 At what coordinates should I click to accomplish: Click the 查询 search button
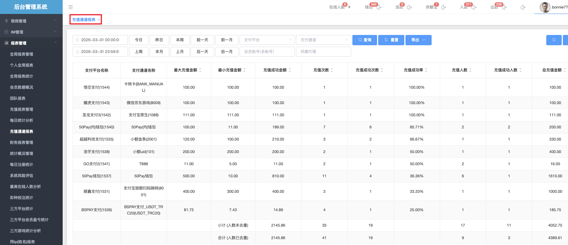(x=365, y=40)
